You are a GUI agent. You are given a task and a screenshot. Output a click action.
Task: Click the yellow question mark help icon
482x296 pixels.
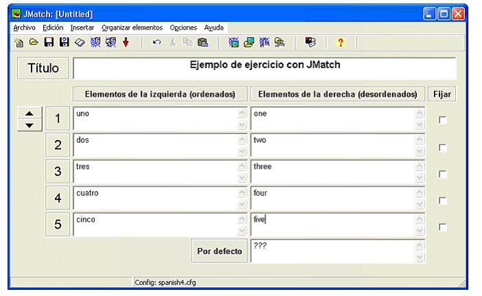pyautogui.click(x=341, y=42)
